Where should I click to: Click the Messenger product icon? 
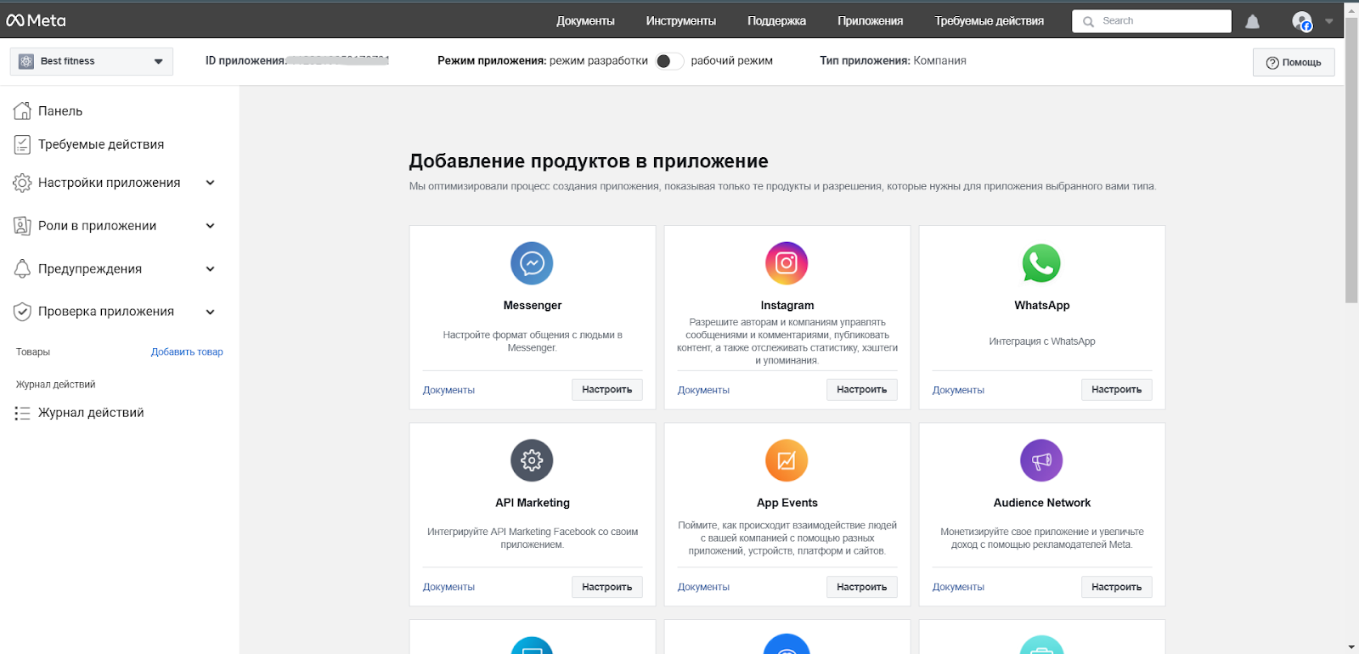click(x=532, y=263)
